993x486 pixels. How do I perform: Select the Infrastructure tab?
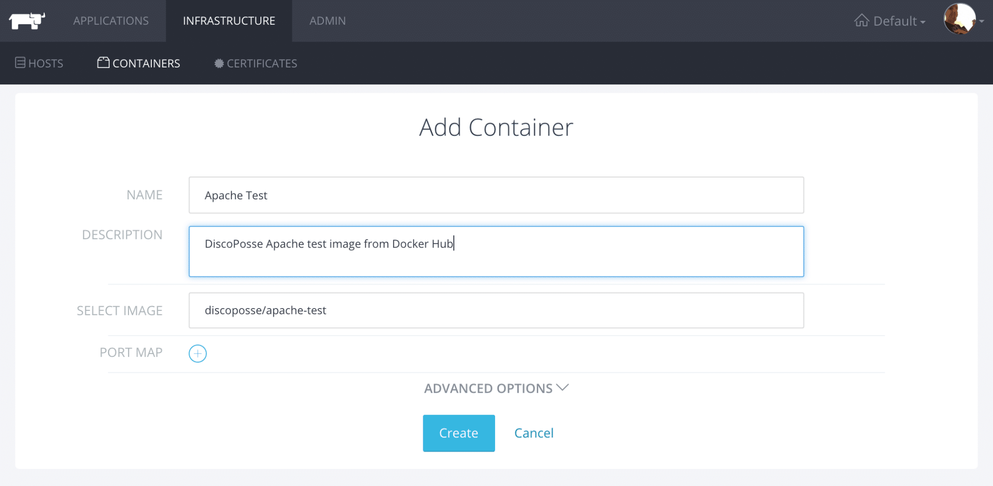coord(229,21)
